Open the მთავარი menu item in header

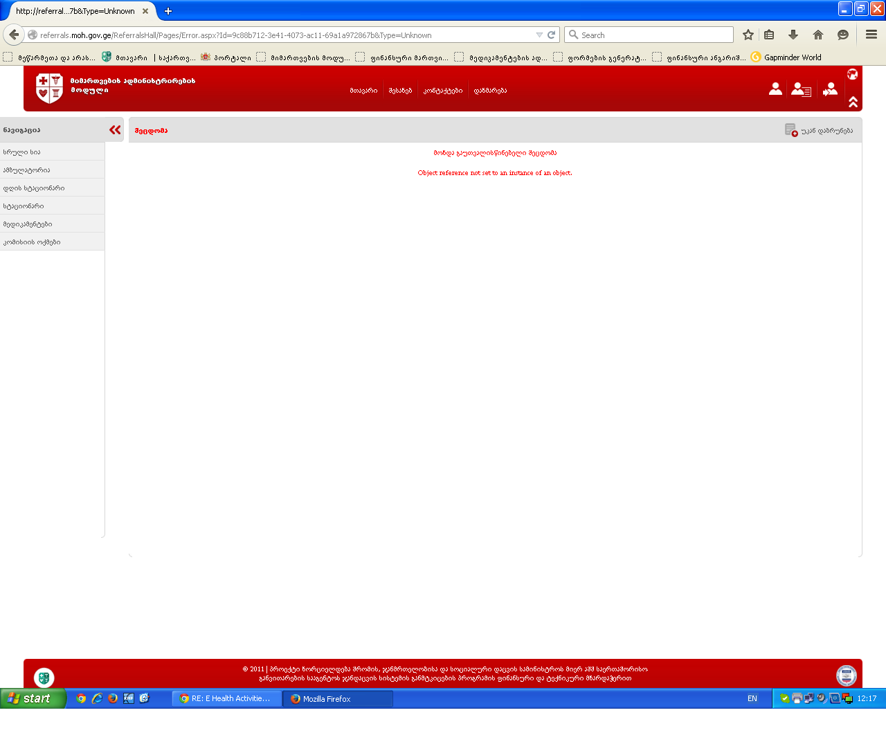363,91
